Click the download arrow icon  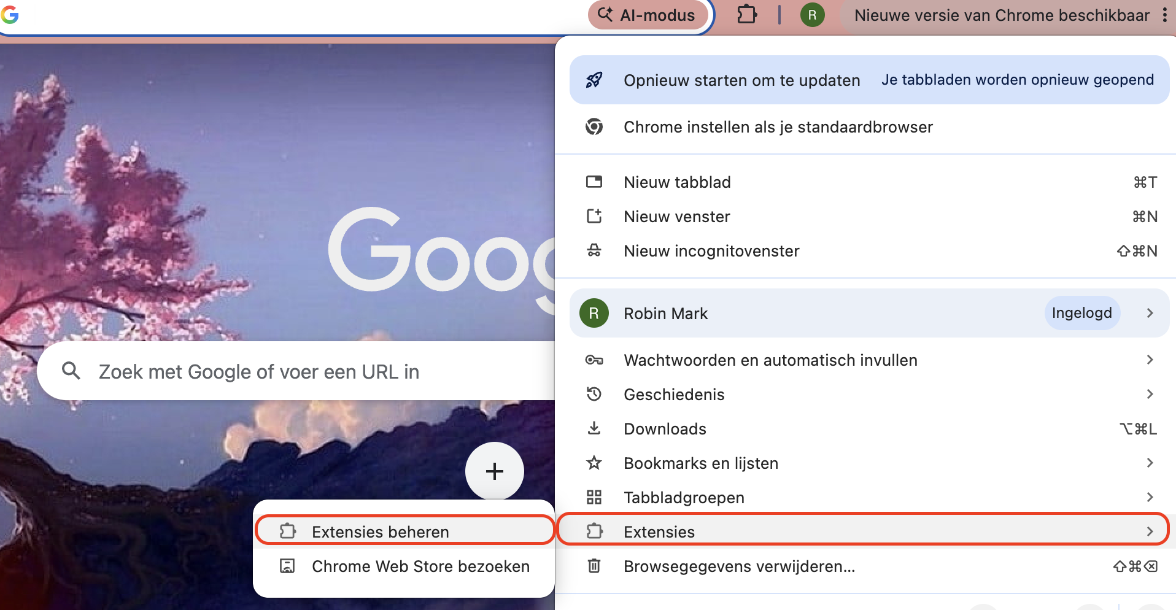tap(594, 428)
